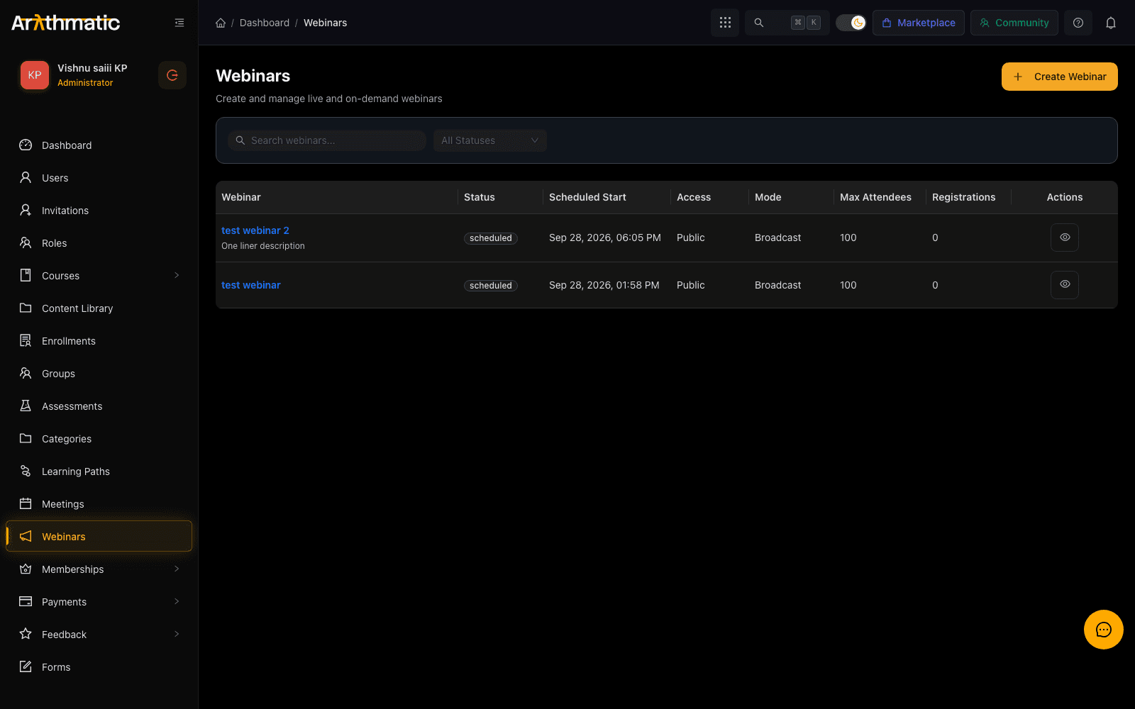Open the apps grid icon
1135x709 pixels.
click(725, 23)
